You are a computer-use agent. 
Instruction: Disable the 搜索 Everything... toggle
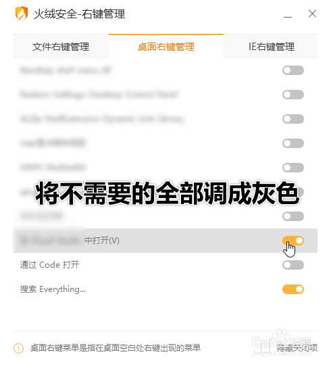click(x=293, y=289)
